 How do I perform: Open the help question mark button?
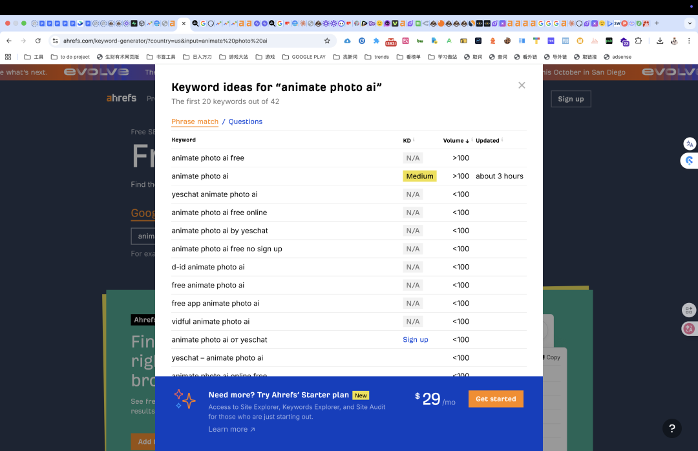pyautogui.click(x=672, y=428)
